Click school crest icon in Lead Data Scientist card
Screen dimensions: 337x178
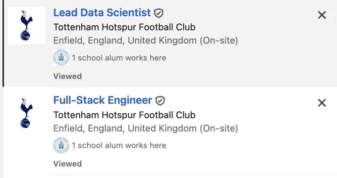pos(61,57)
